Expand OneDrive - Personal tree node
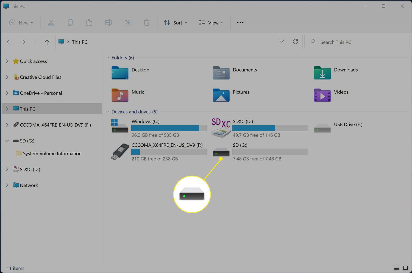This screenshot has height=273, width=412. click(x=7, y=93)
